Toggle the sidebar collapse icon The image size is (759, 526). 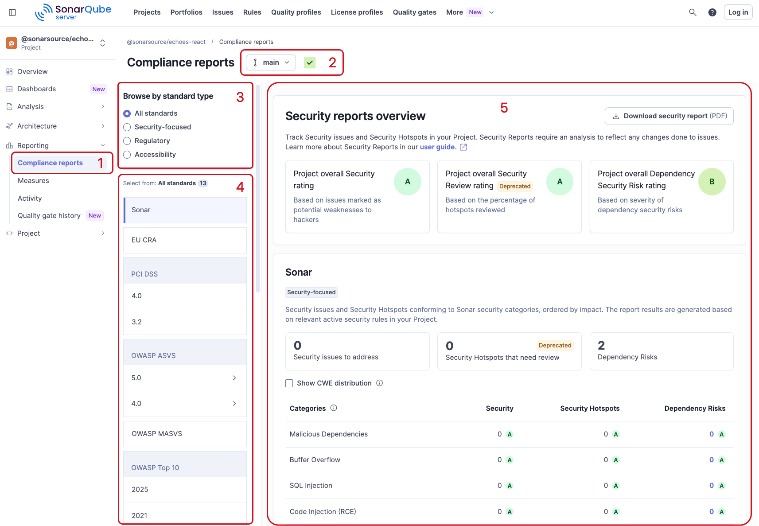click(12, 12)
